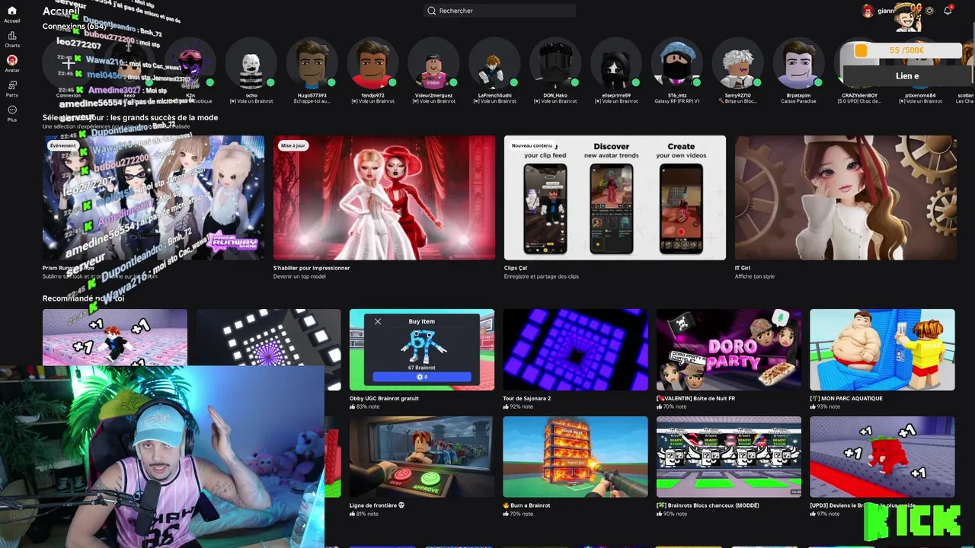This screenshot has height=548, width=975.
Task: Open Brpatapim's avatar in connections
Action: point(799,64)
